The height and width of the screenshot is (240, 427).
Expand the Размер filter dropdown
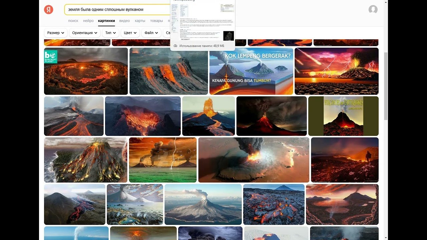[x=56, y=33]
